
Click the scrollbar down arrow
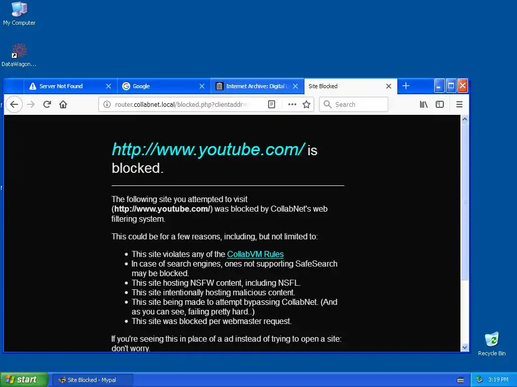tap(464, 347)
